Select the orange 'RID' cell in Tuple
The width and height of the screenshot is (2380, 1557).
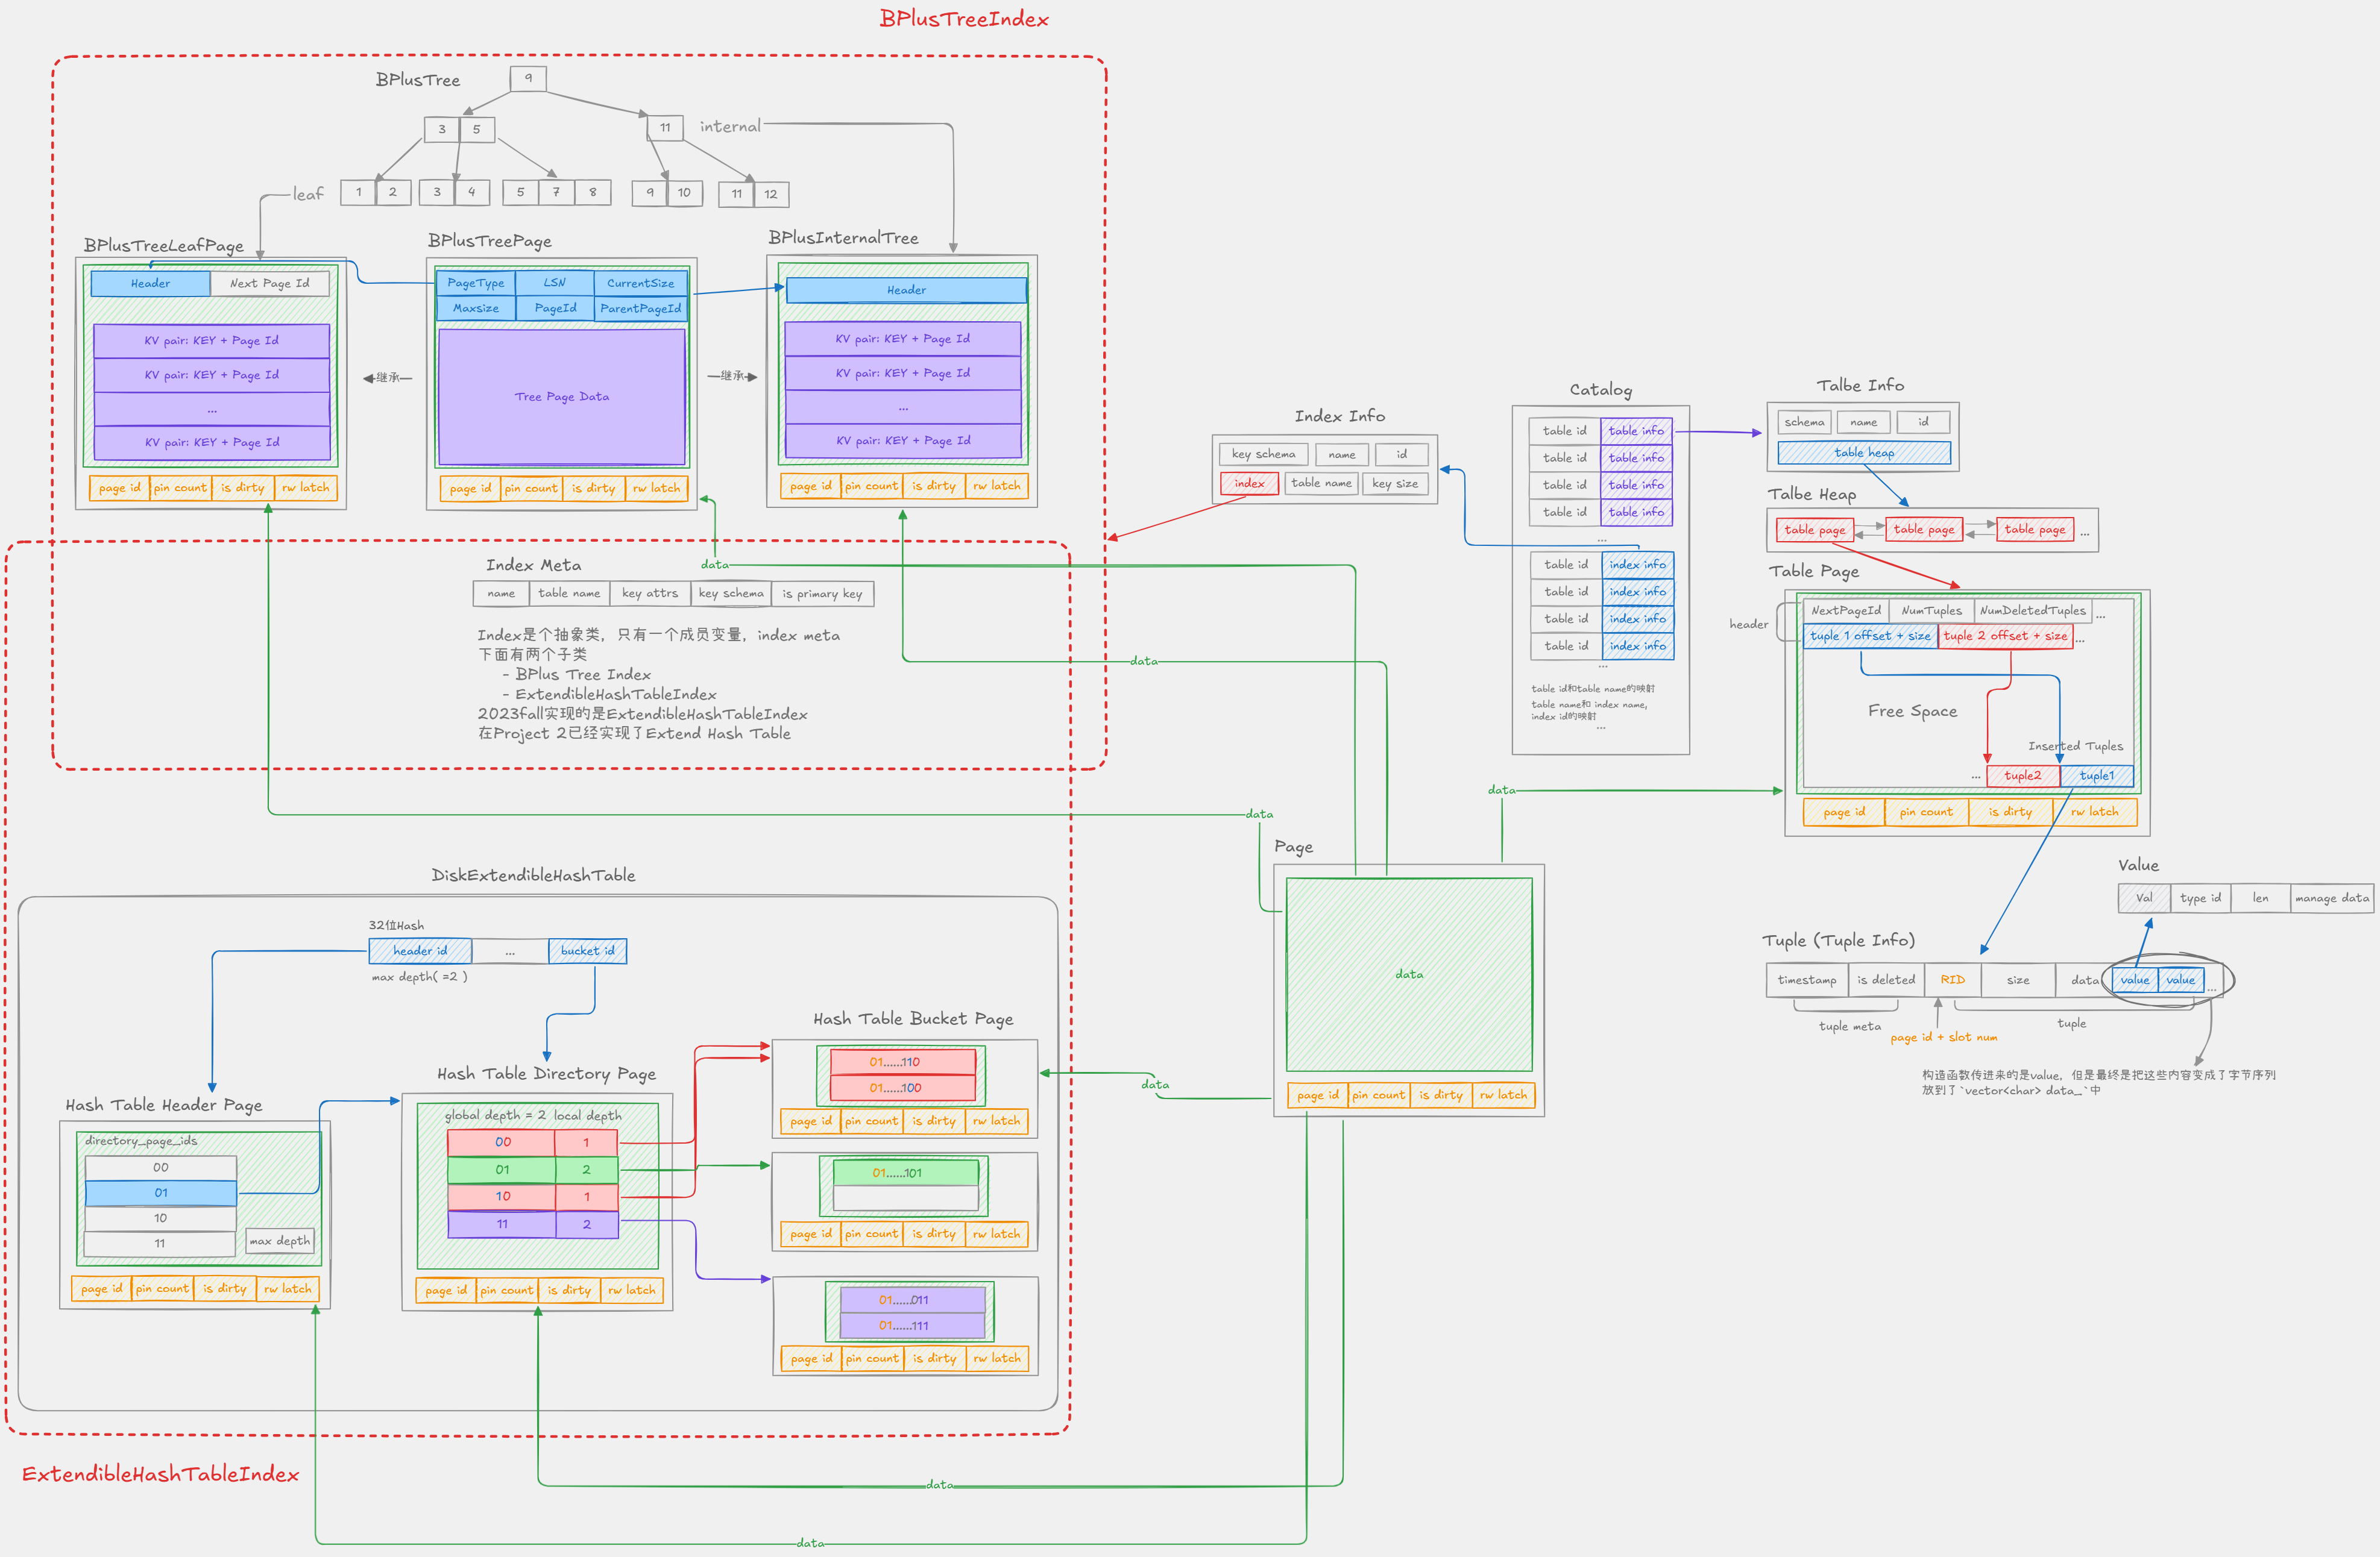click(x=1952, y=980)
